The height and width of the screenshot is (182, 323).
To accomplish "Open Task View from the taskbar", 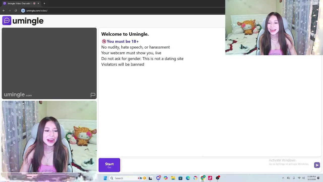I will click(x=150, y=178).
